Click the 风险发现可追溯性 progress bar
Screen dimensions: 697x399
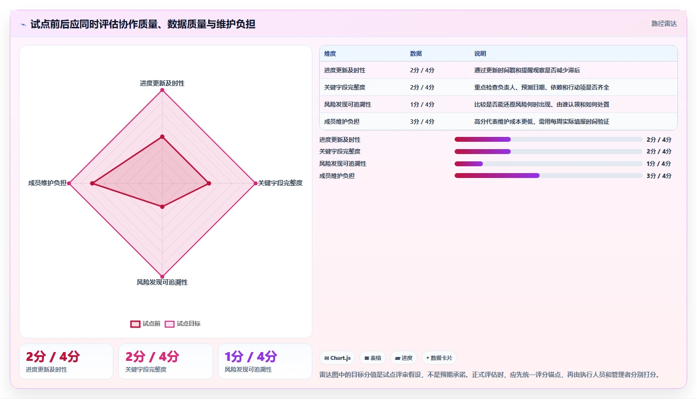[548, 164]
